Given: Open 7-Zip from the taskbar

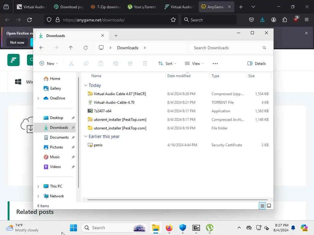Looking at the screenshot, I should tap(196, 228).
